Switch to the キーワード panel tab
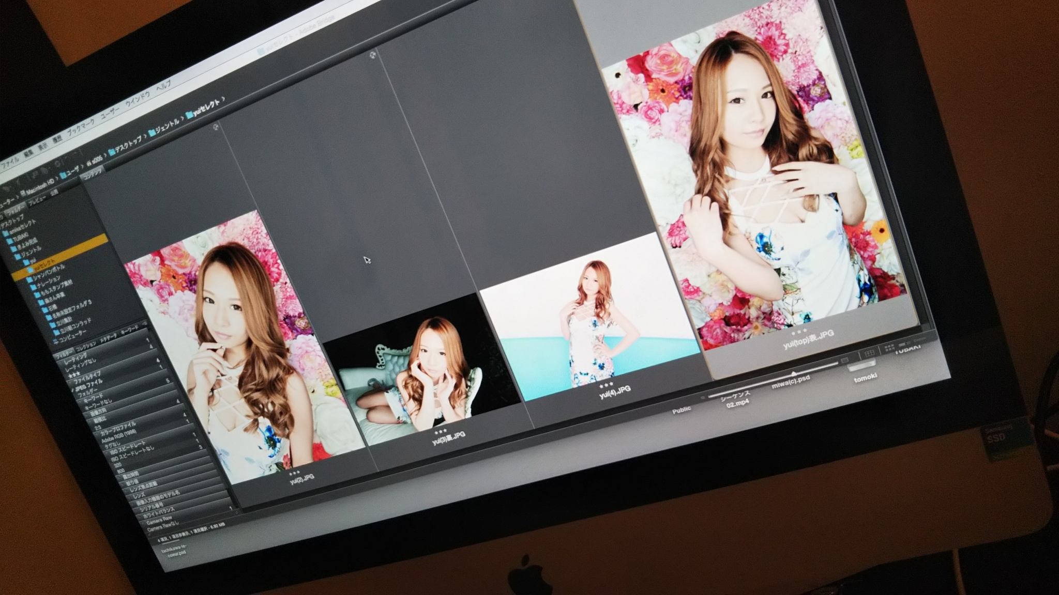Image resolution: width=1059 pixels, height=595 pixels. (129, 329)
